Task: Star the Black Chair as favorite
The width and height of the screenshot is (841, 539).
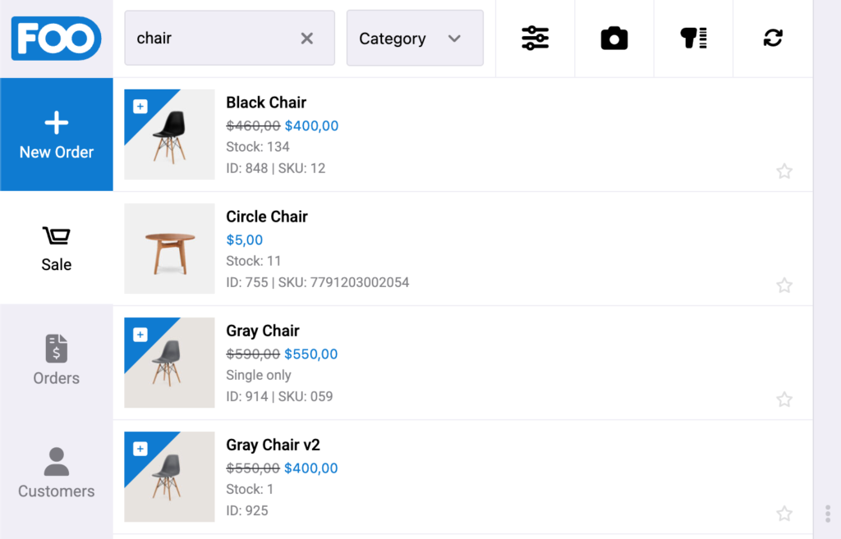Action: pos(784,171)
